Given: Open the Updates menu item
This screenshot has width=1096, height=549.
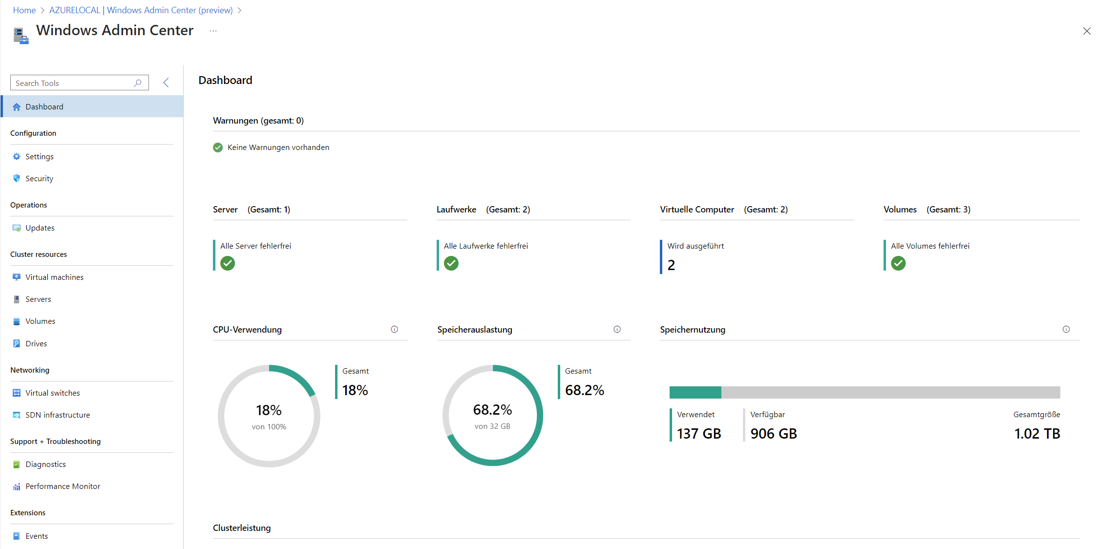Looking at the screenshot, I should point(92,228).
